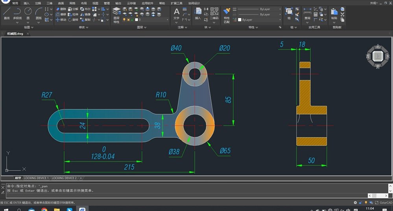The height and width of the screenshot is (211, 393).
Task: Click the Mirror (镜像) tool
Action: (x=85, y=14)
